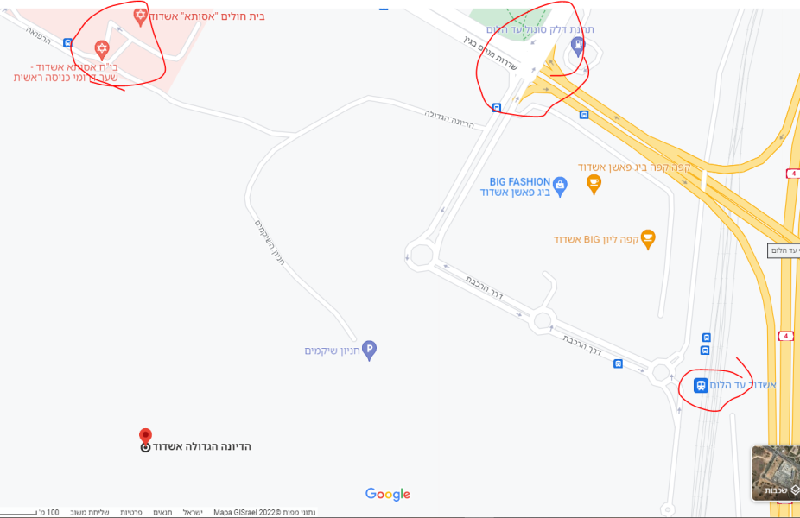Click the red pin at הדיונה הגדולה אשדוד
Screen dimensions: 800x518
pyautogui.click(x=145, y=438)
